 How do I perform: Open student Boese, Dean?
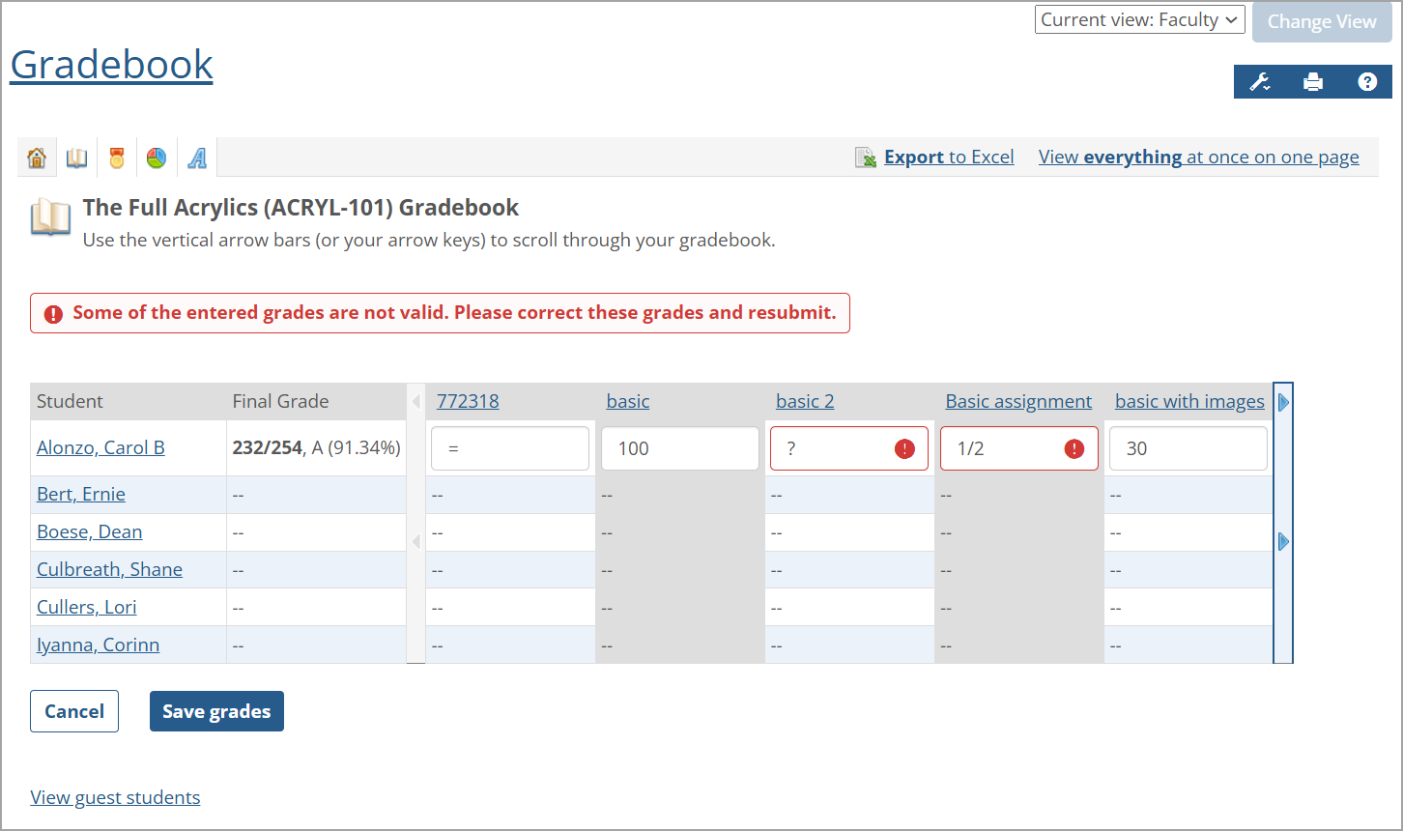coord(90,531)
